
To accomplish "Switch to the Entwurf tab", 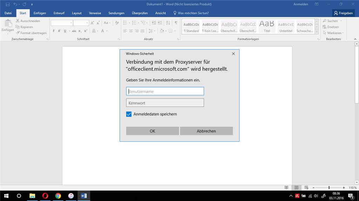I will point(59,13).
